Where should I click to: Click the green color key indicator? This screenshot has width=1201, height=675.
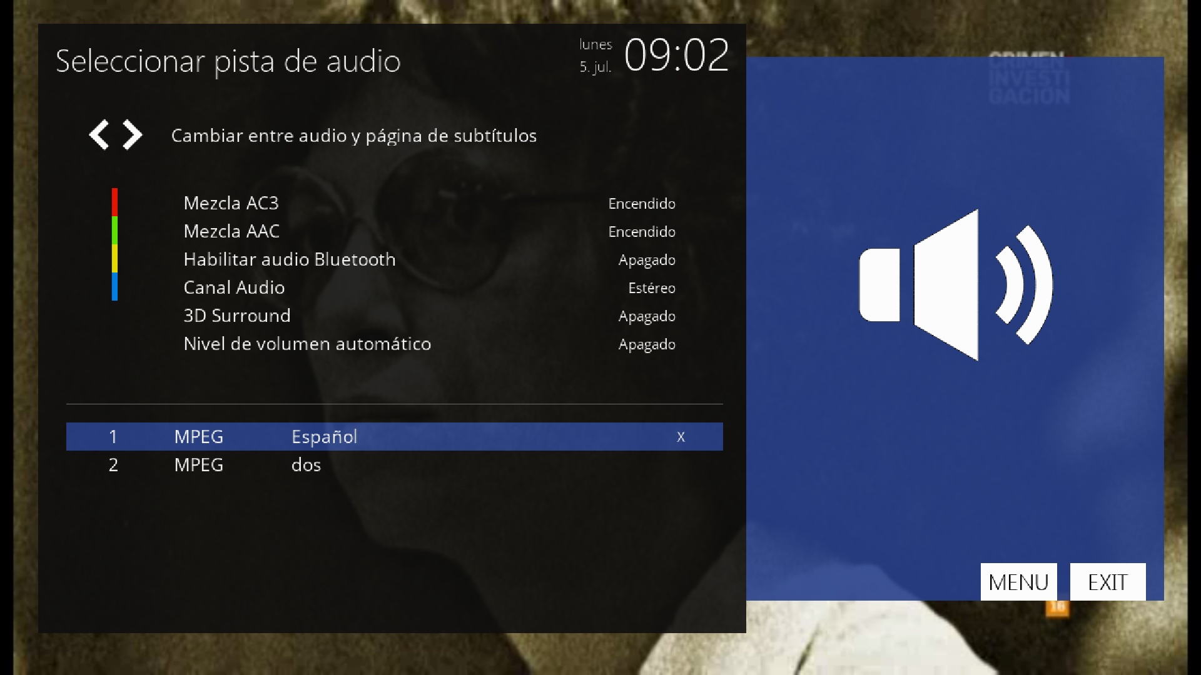[114, 231]
